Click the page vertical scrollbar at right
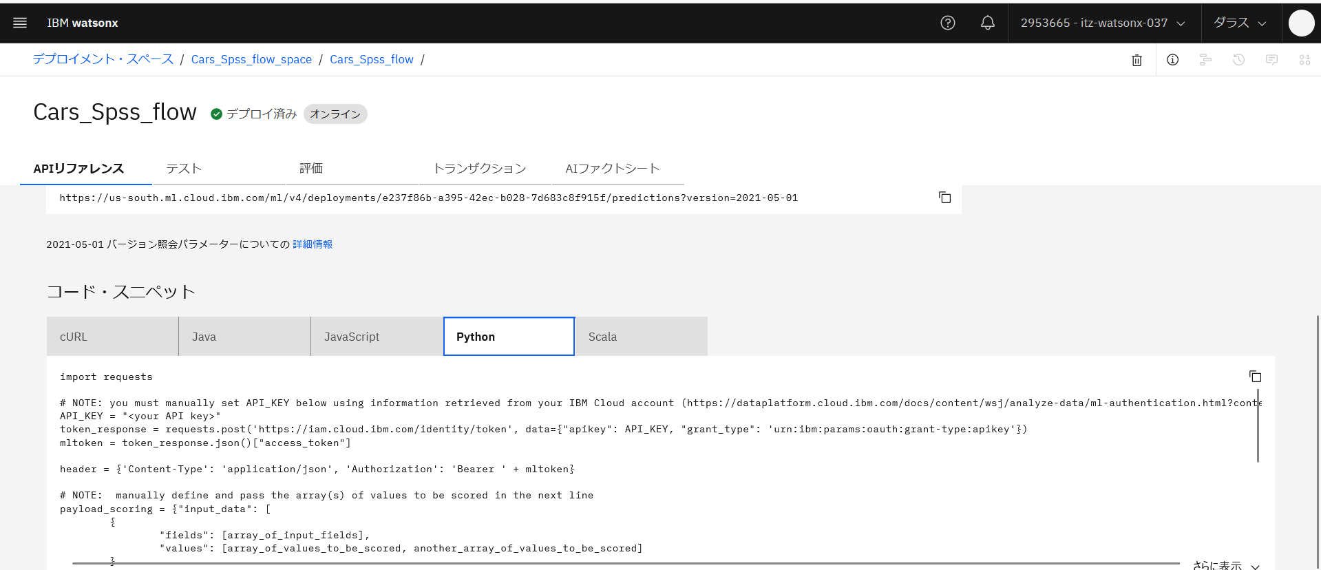This screenshot has height=570, width=1321. (x=1318, y=441)
